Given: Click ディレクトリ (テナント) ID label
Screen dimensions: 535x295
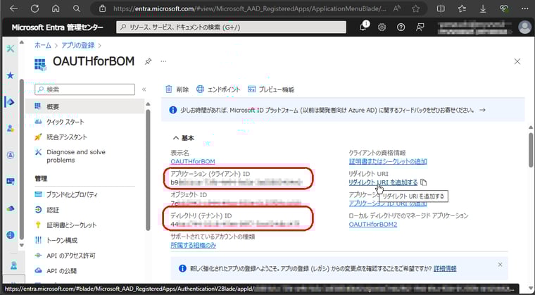Looking at the screenshot, I should tap(201, 215).
